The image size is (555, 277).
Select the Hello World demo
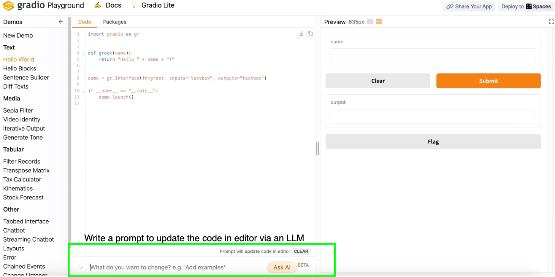(x=19, y=59)
